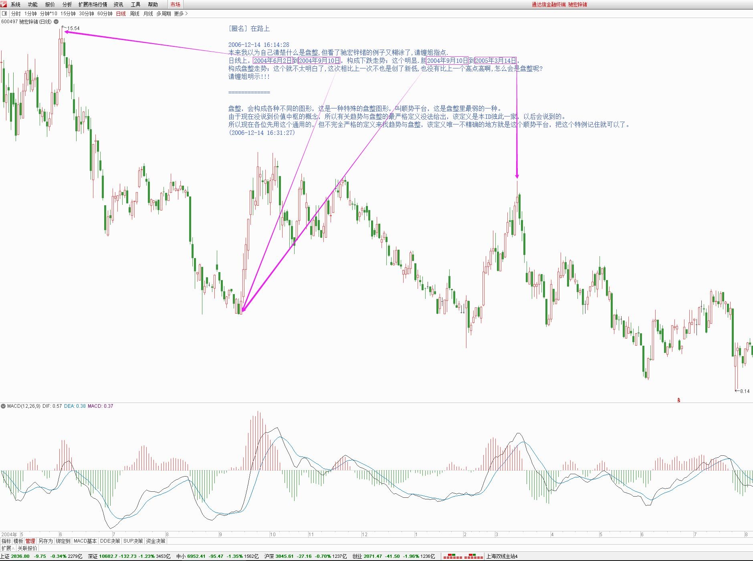
Task: Click the connection signal status icon
Action: [x=463, y=556]
